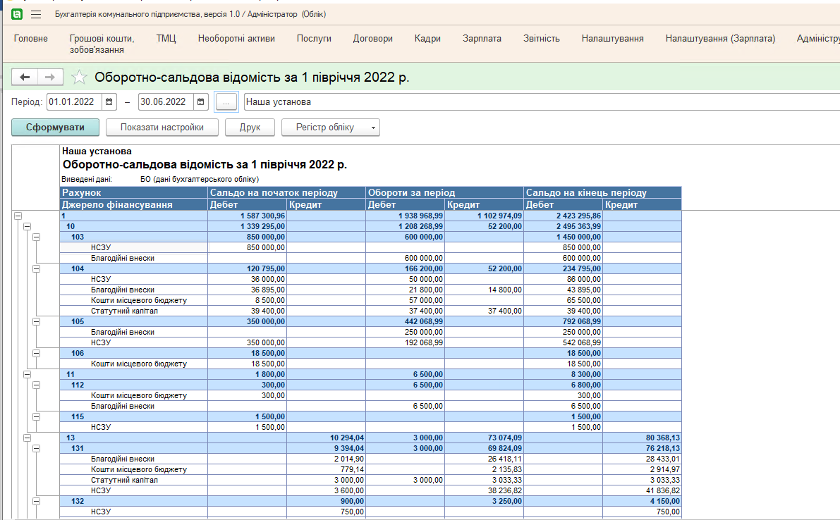Screen dimensions: 840x520
Task: Open the Регістр обліку dropdown
Action: tap(330, 128)
